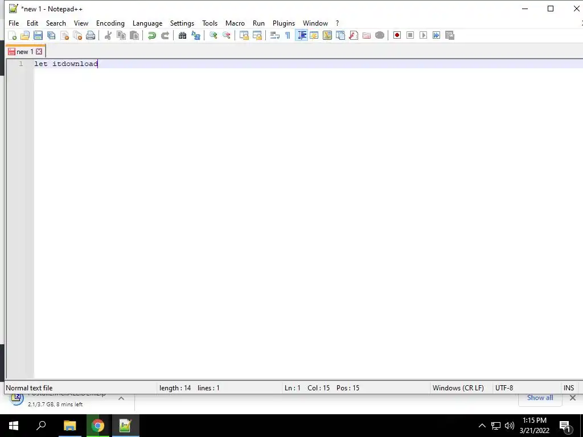Open the Language menu
This screenshot has height=437, width=583.
pyautogui.click(x=147, y=23)
